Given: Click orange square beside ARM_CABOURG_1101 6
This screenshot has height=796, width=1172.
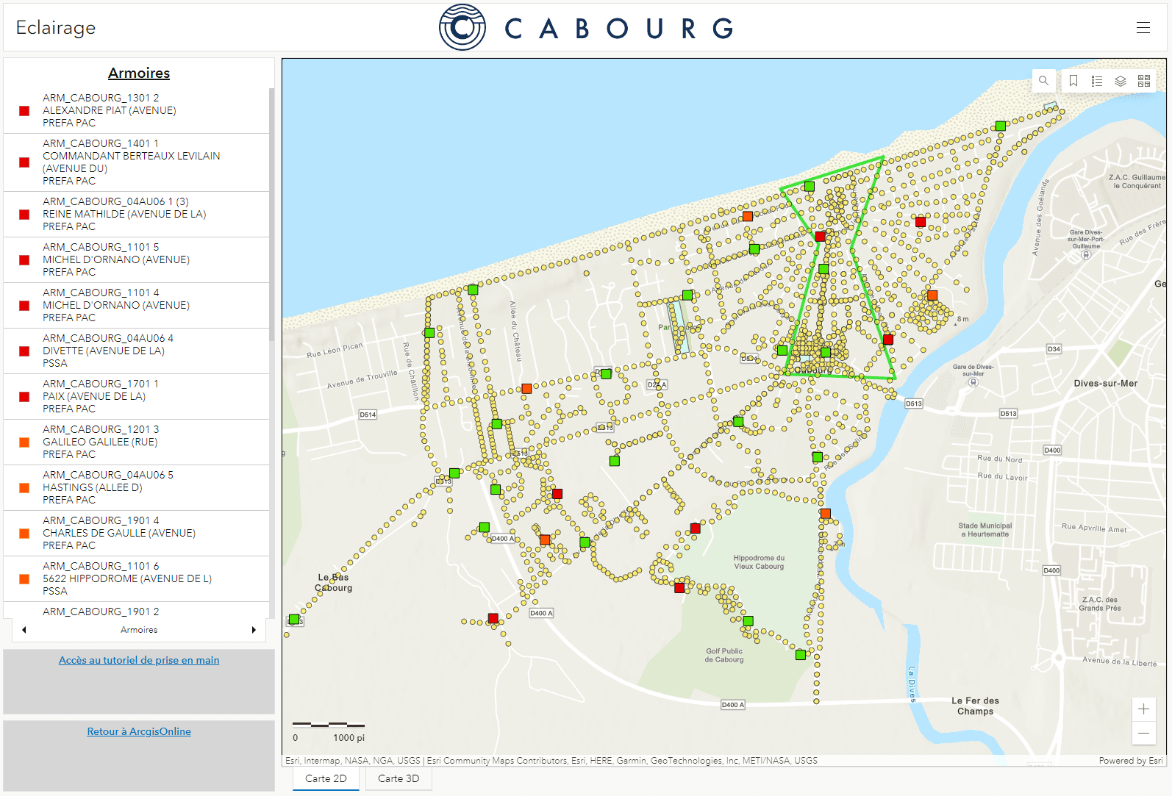Looking at the screenshot, I should 24,579.
